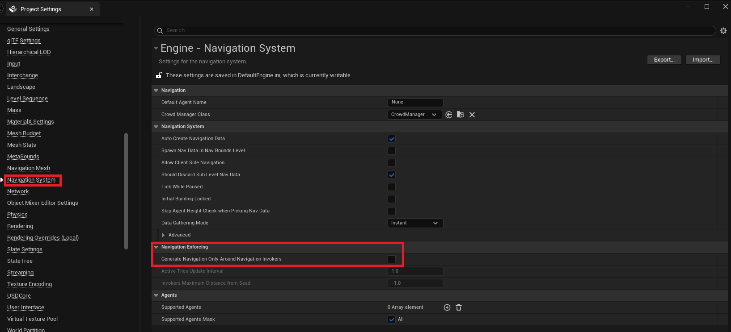The height and width of the screenshot is (332, 731).
Task: Collapse Engine - Navigation System header
Action: coord(156,48)
